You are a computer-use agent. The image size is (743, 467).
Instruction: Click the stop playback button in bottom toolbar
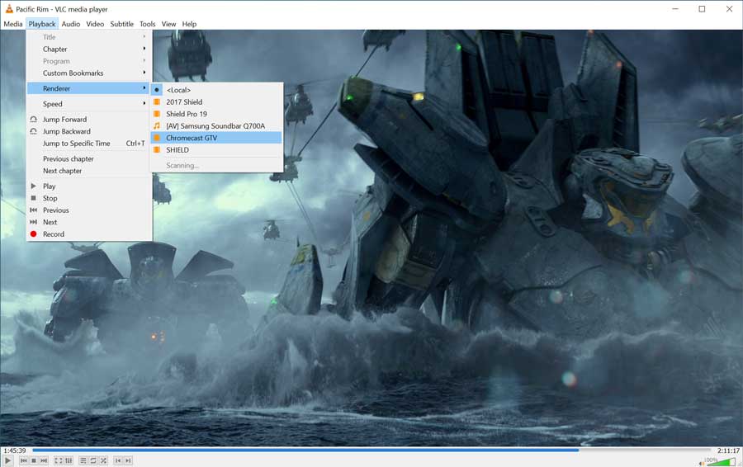tap(34, 460)
